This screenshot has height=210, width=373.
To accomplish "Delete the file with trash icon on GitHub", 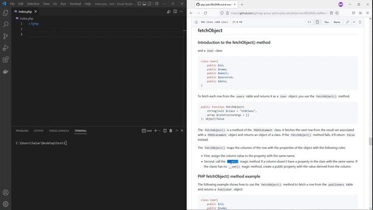I will pyautogui.click(x=360, y=22).
